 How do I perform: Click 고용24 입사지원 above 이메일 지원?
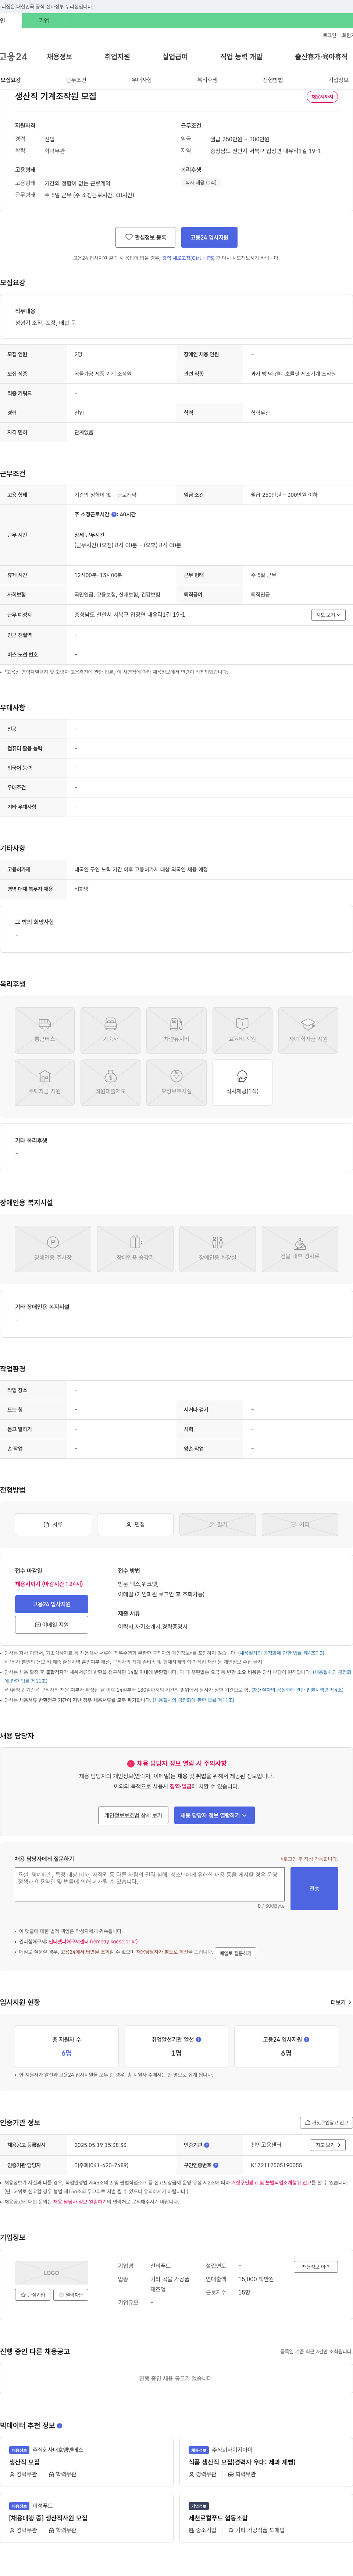point(51,1604)
